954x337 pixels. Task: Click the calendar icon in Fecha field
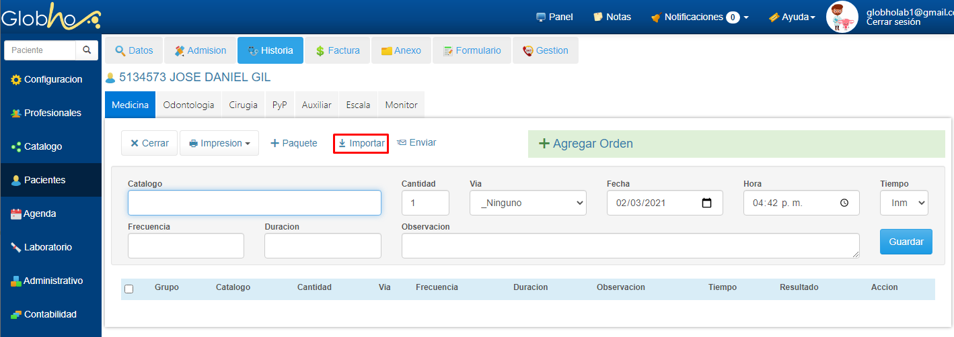pyautogui.click(x=706, y=203)
